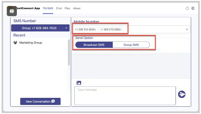Open the Group: +1 929-384-7633 selector
The width and height of the screenshot is (201, 114).
click(x=40, y=28)
